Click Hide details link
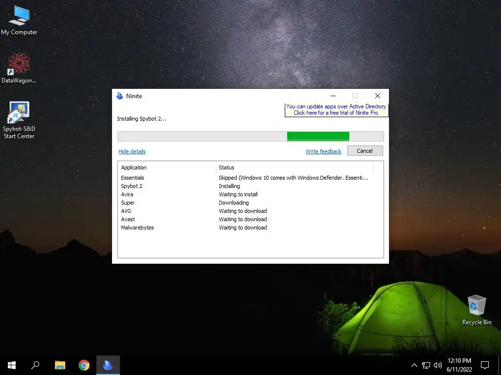 tap(132, 151)
